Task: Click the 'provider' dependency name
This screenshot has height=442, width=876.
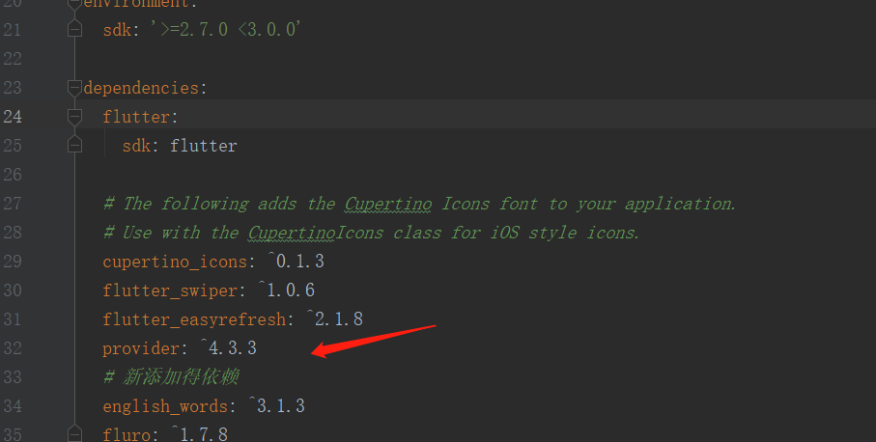Action: tap(141, 348)
